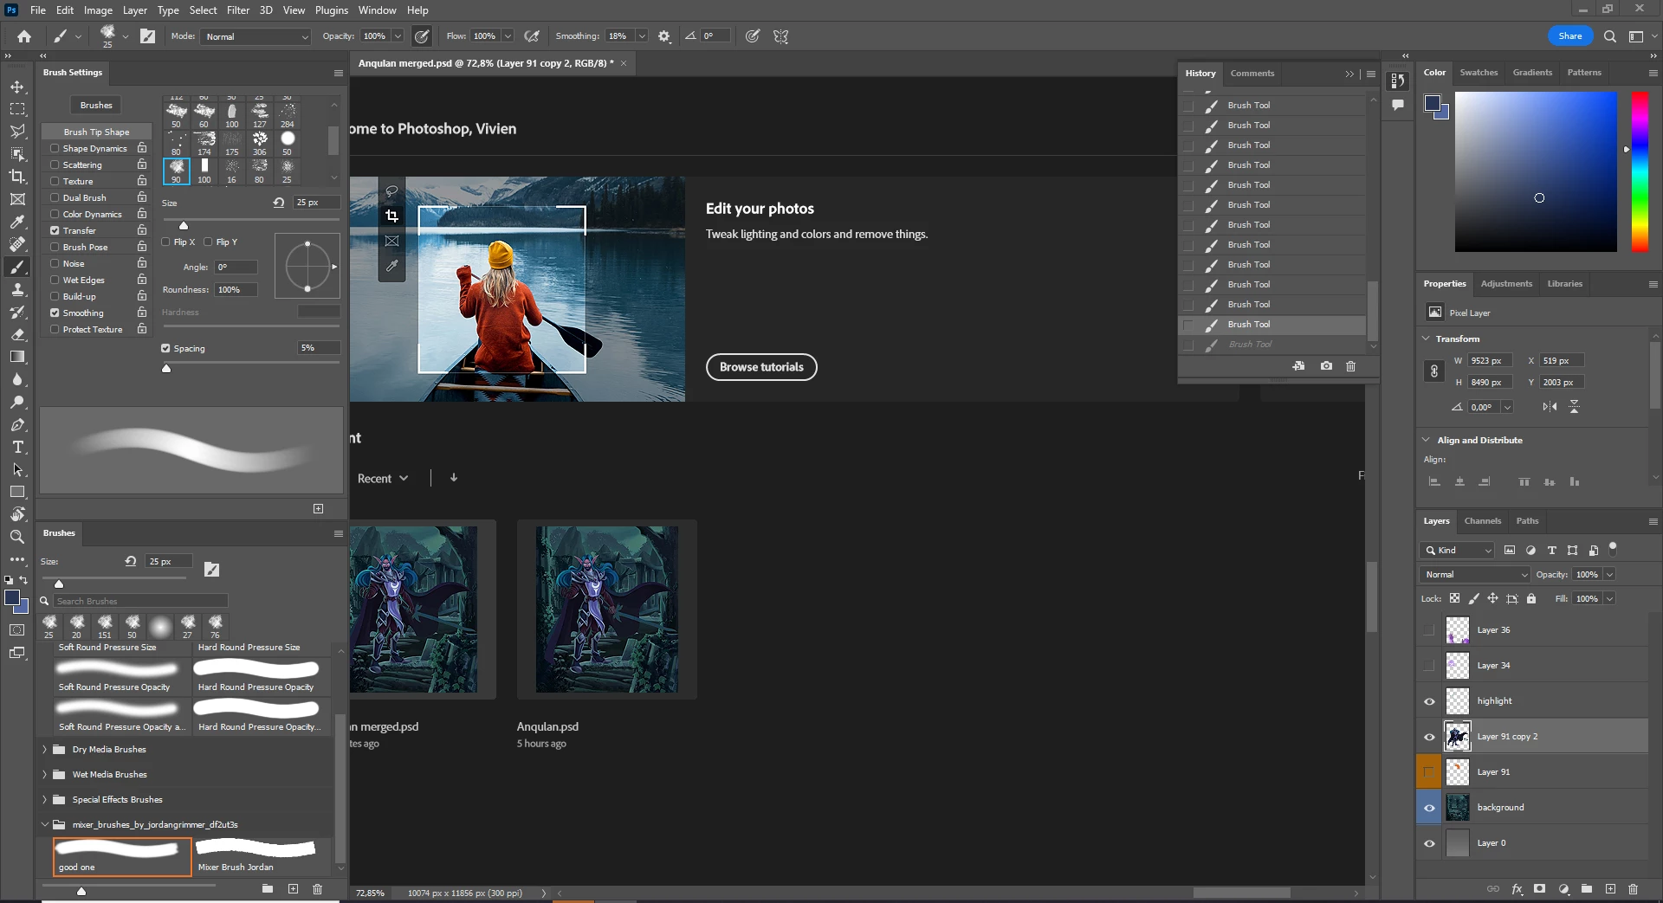Image resolution: width=1663 pixels, height=903 pixels.
Task: Click the brush Spacing slider handle
Action: click(166, 368)
